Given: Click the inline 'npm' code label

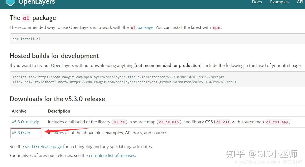Looking at the screenshot, I should [x=216, y=28].
